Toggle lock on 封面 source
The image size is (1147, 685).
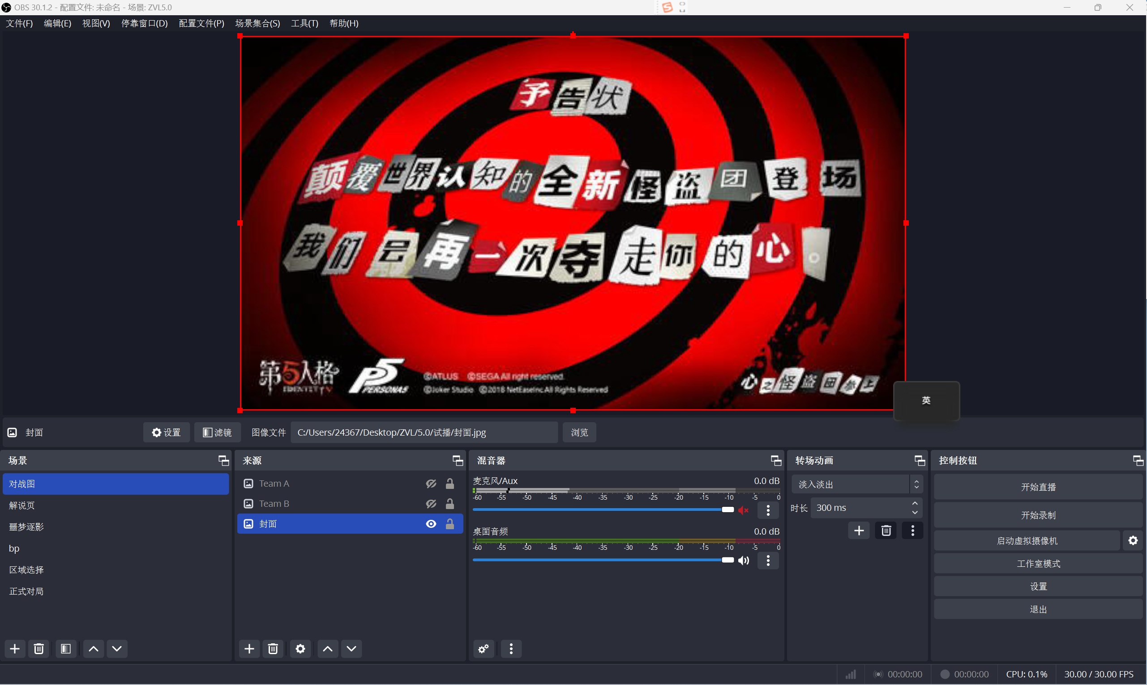pos(449,524)
